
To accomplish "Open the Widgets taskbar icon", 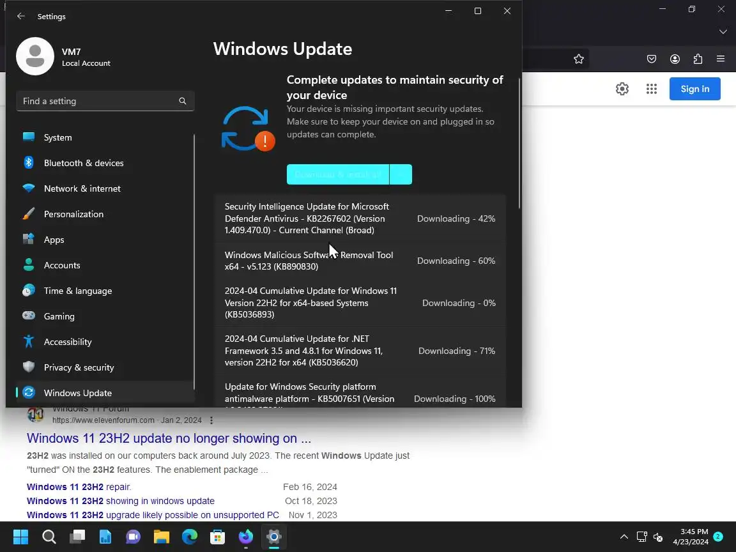I will coord(105,537).
